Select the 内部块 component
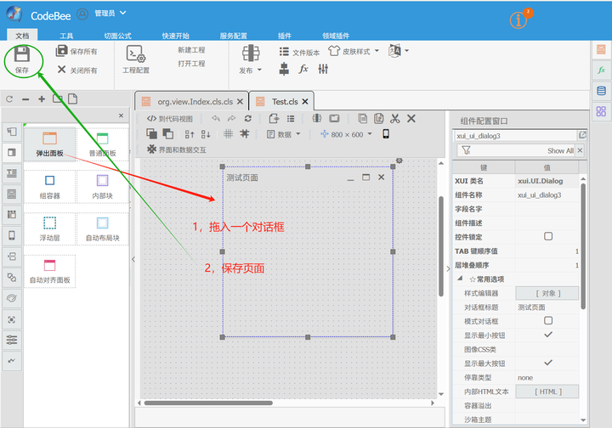This screenshot has width=612, height=428. tap(102, 187)
